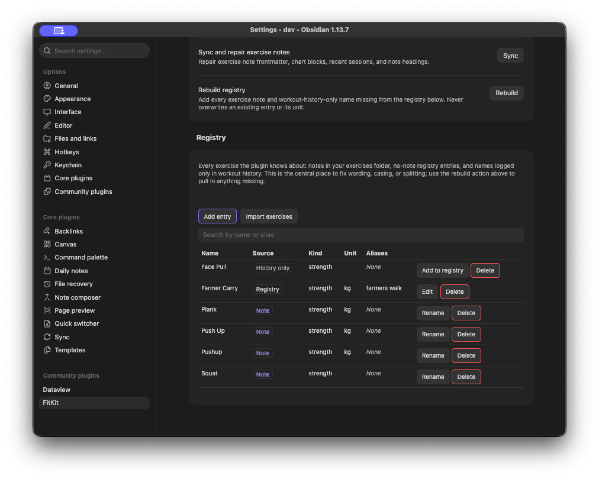The height and width of the screenshot is (480, 599).
Task: Delete the Farmer Carry entry
Action: click(x=455, y=291)
